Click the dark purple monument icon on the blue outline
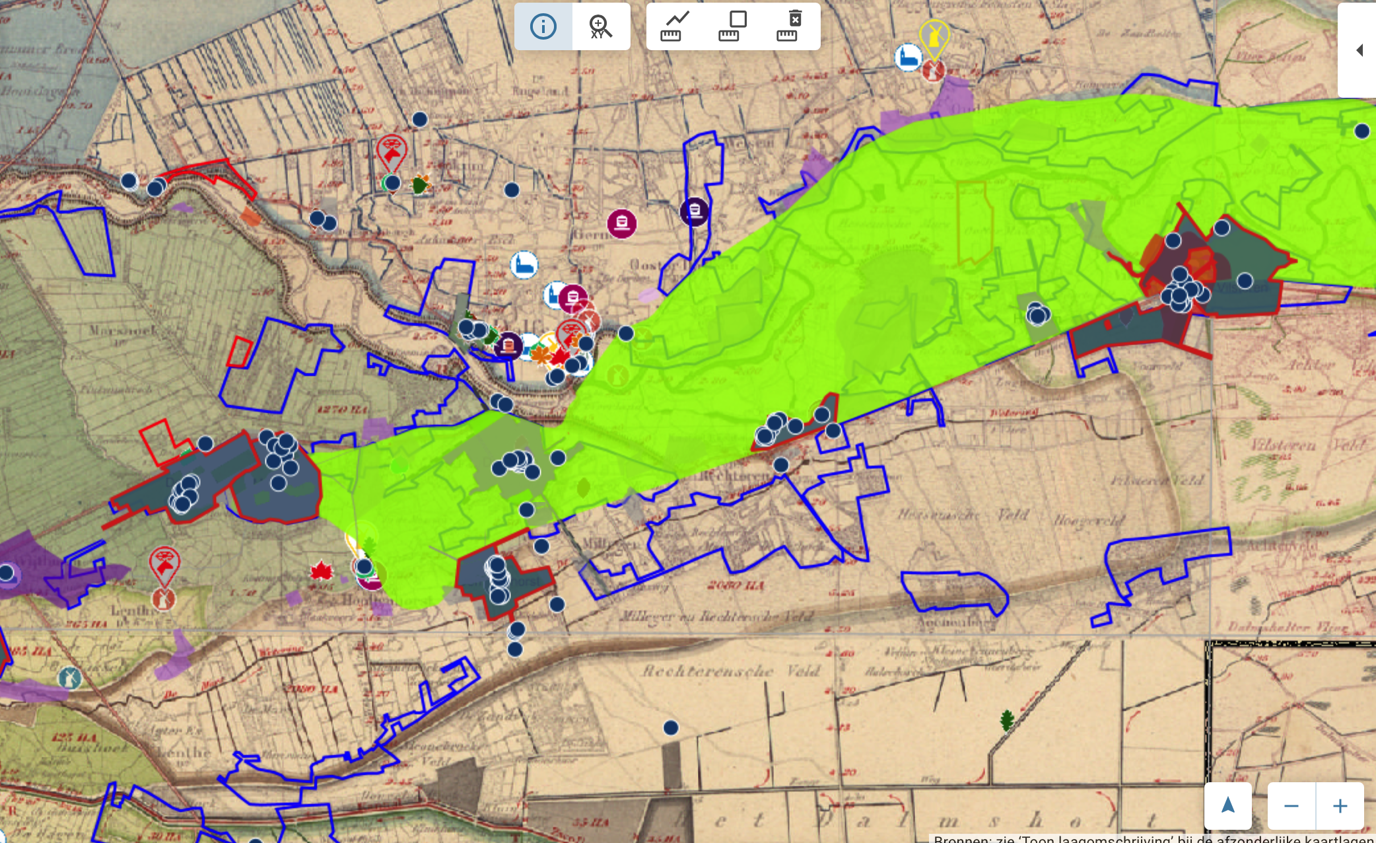 (694, 211)
